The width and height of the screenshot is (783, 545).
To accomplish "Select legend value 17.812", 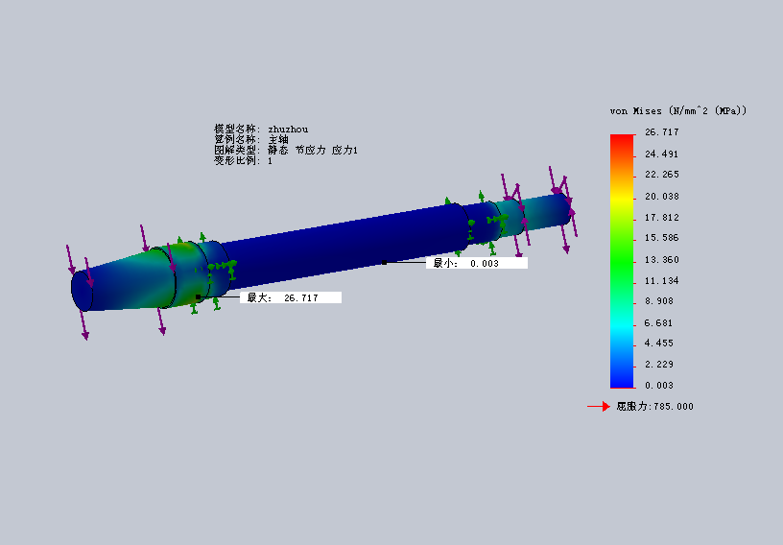I will click(x=662, y=217).
